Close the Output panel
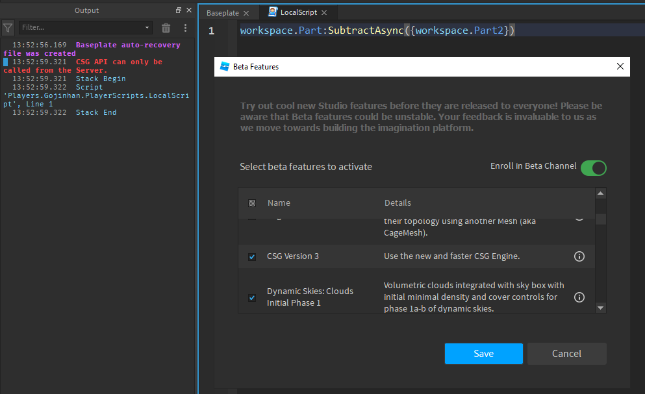 [x=189, y=10]
